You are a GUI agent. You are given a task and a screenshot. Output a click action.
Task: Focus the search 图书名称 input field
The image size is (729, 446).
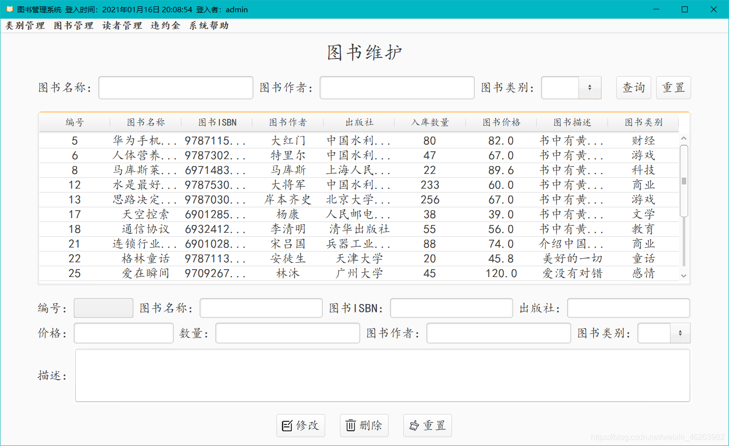[x=176, y=87]
